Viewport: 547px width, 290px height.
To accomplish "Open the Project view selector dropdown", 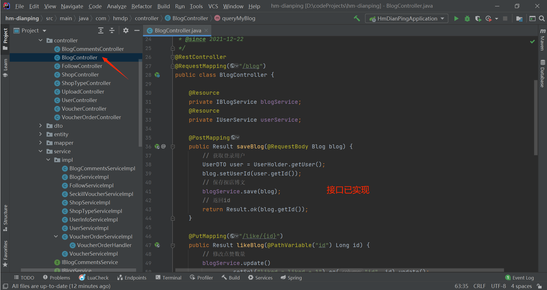I will click(30, 30).
